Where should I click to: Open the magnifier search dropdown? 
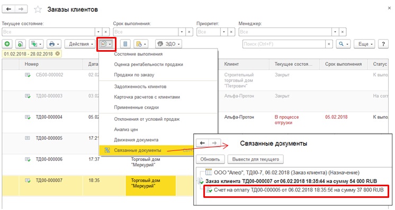tap(343, 44)
